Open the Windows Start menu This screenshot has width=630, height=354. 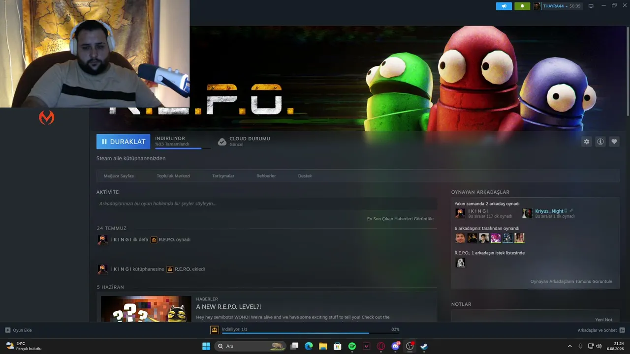(x=206, y=346)
